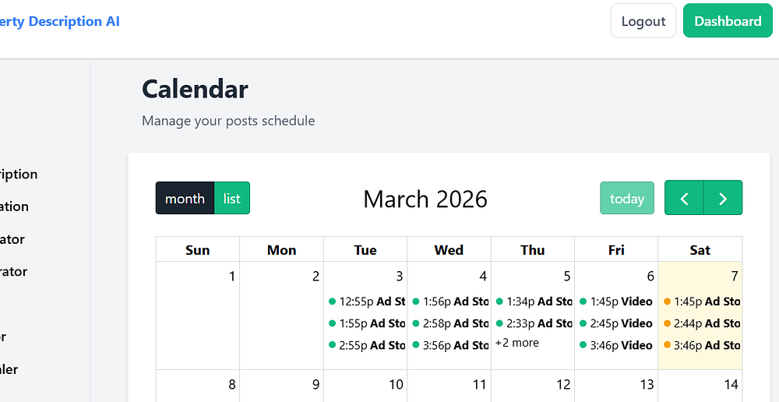Open day number 10 in the calendar

coord(396,384)
